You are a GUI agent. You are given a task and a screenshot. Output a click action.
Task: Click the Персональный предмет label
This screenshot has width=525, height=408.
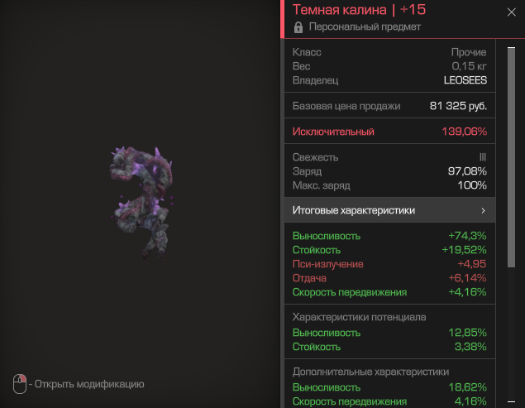click(x=365, y=26)
